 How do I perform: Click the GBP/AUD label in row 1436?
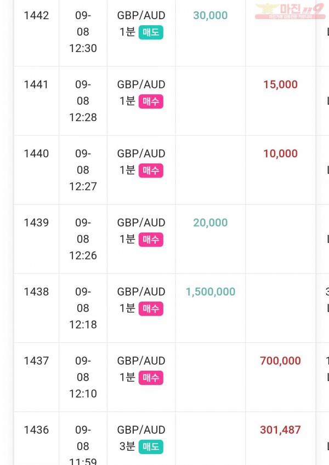coord(141,430)
